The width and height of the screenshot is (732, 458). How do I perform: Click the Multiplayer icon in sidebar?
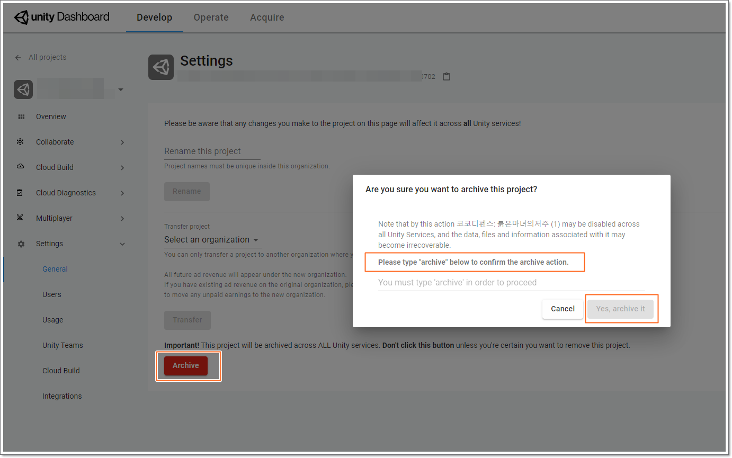click(21, 218)
